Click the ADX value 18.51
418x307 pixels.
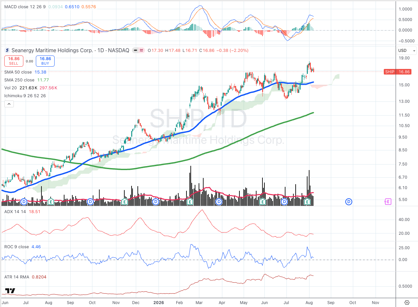coord(35,212)
